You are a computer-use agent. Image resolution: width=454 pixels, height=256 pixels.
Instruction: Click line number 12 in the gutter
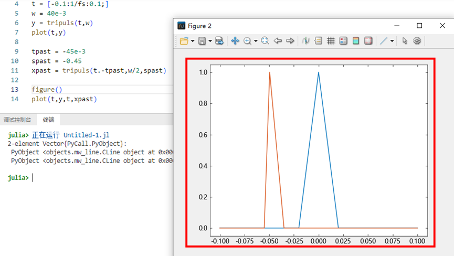pos(15,80)
